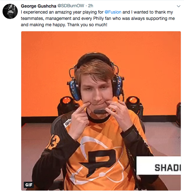This screenshot has height=195, width=184.
Task: Open George Gushcha's profile avatar
Action: click(x=10, y=11)
